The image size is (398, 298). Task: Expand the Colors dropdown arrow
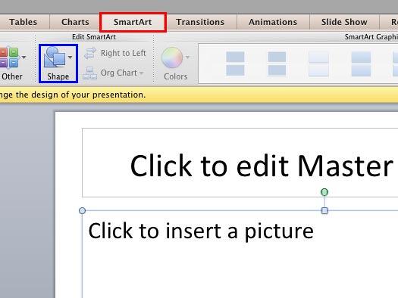click(x=187, y=57)
